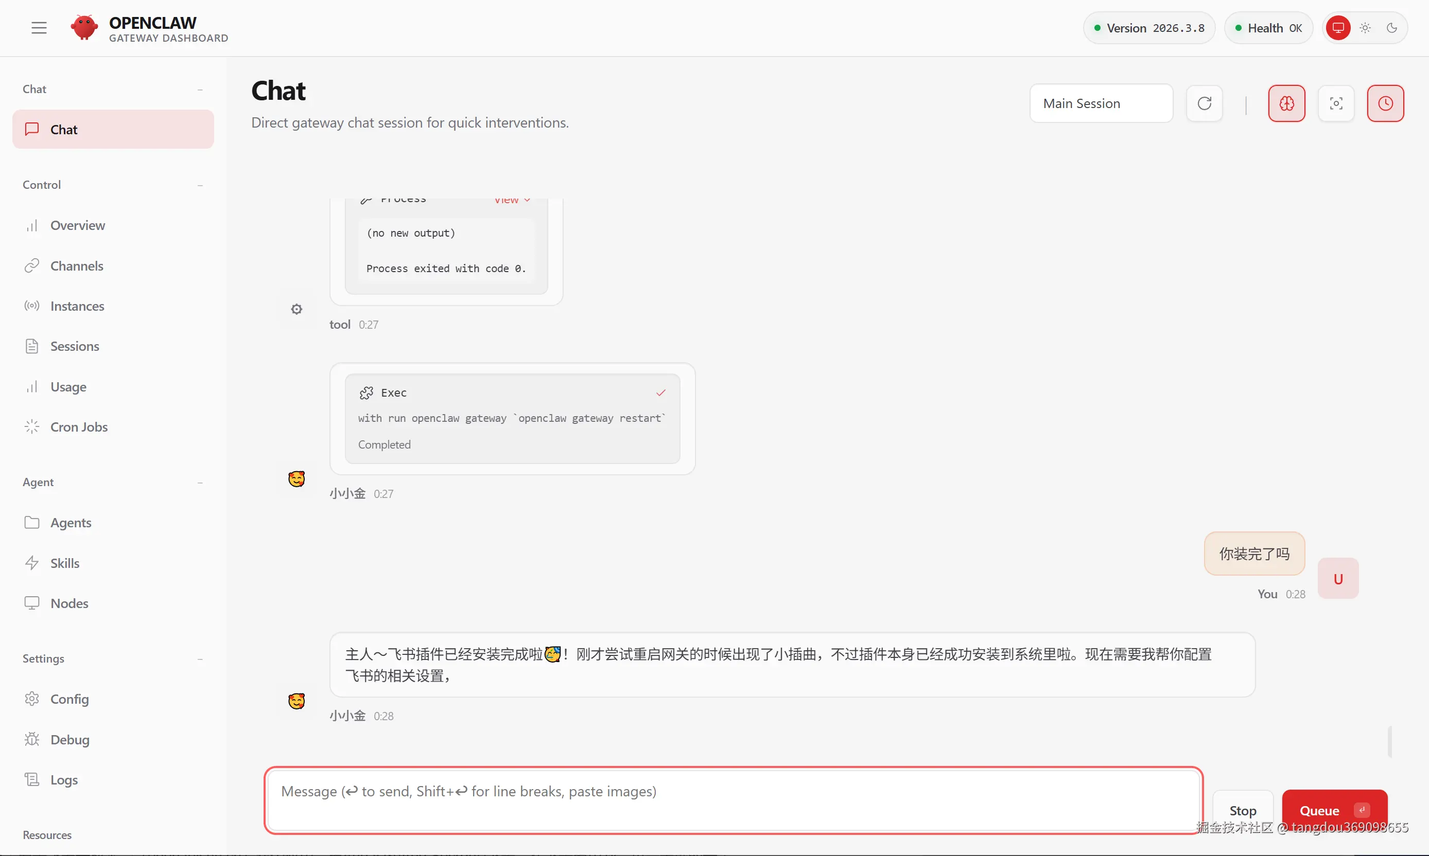Viewport: 1429px width, 856px height.
Task: Click the refresh chat icon
Action: (1204, 103)
